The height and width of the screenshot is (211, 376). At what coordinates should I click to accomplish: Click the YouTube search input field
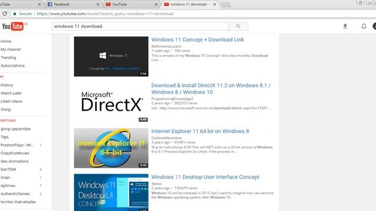140,26
